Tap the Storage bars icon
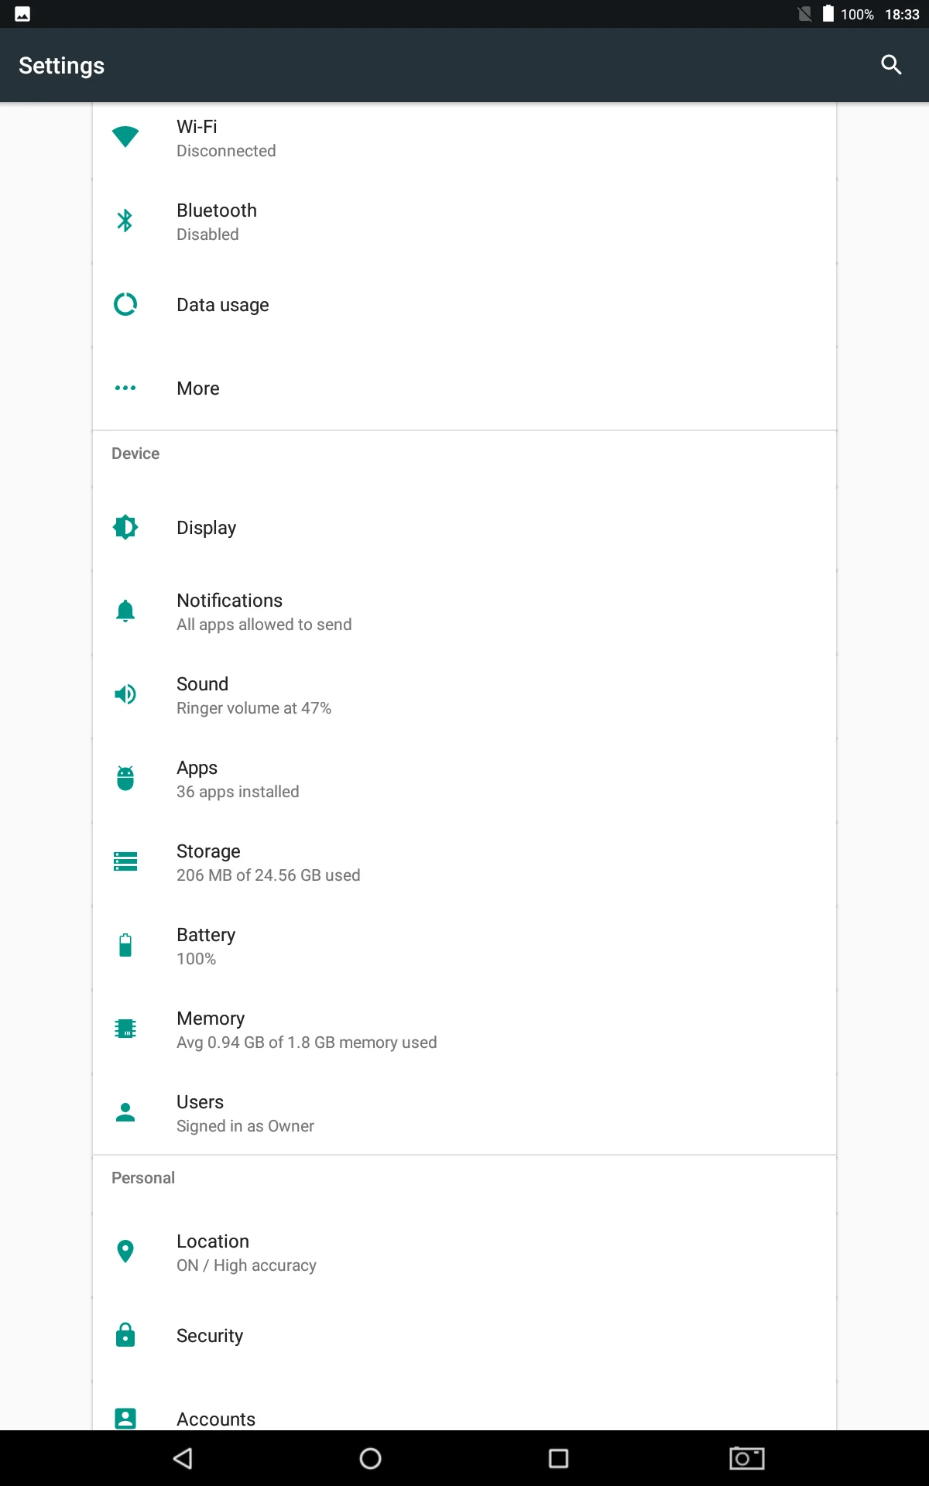This screenshot has width=929, height=1486. [125, 861]
